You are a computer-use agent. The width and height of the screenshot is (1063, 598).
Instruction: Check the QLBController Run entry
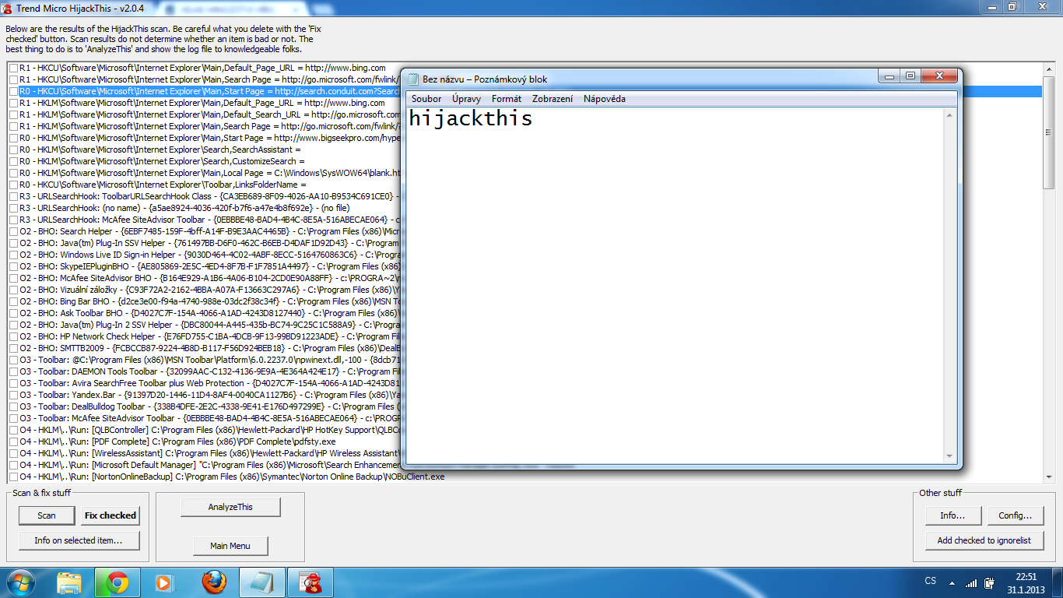pyautogui.click(x=13, y=430)
